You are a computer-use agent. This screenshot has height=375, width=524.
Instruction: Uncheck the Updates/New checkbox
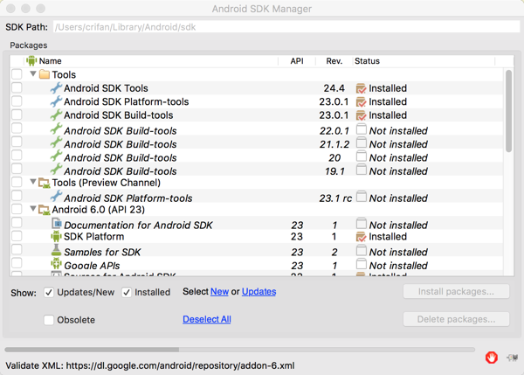point(50,293)
